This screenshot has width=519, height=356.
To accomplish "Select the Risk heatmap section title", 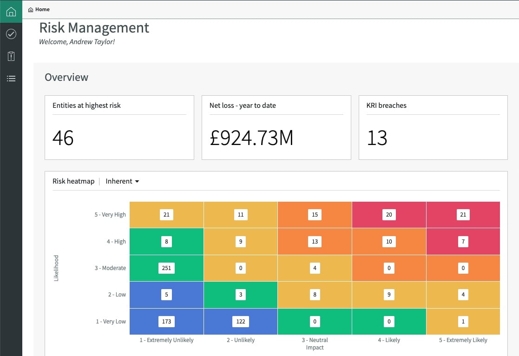I will point(73,181).
